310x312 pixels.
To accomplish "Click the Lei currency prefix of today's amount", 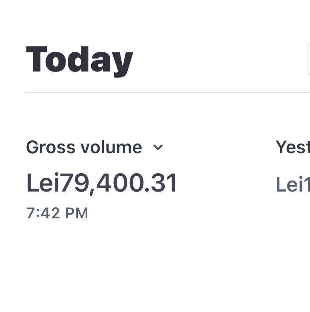I will tap(43, 183).
